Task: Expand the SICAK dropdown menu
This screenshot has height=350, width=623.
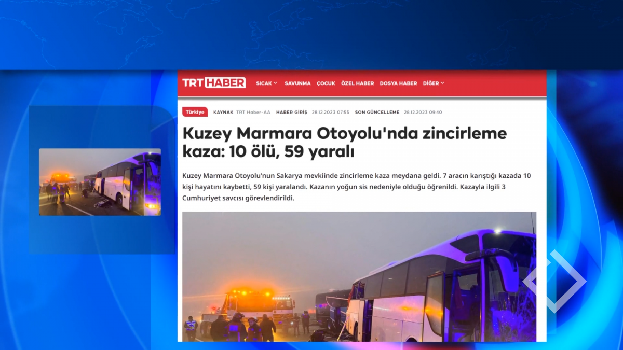Action: point(266,83)
